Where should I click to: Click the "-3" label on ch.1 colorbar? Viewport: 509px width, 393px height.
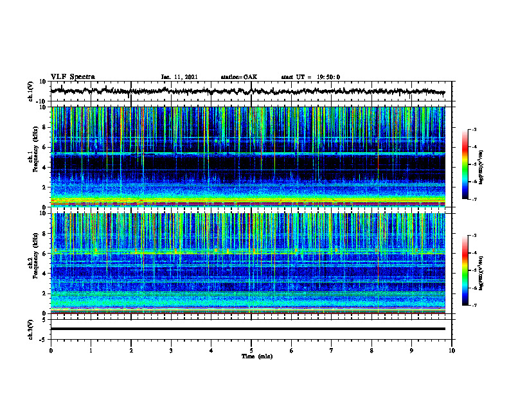474,129
